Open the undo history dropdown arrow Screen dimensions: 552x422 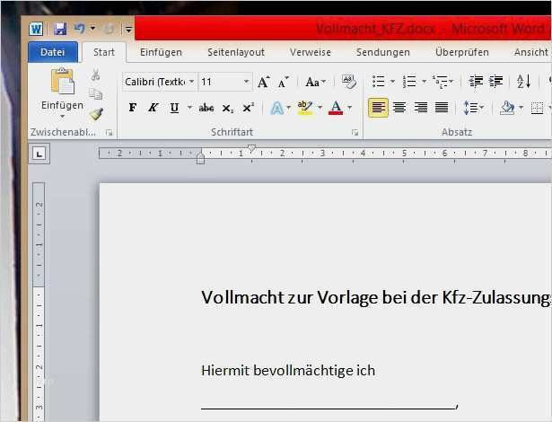(92, 28)
